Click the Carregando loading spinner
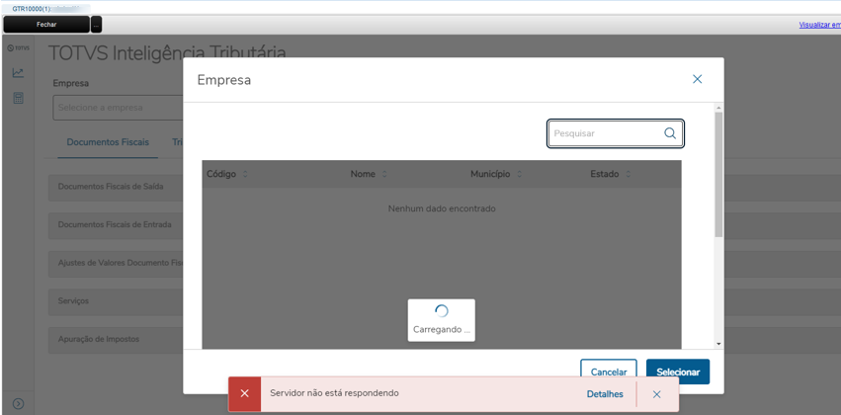841x415 pixels. 442,311
